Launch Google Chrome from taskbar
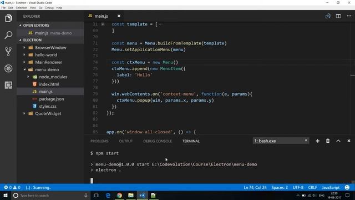 pyautogui.click(x=119, y=196)
